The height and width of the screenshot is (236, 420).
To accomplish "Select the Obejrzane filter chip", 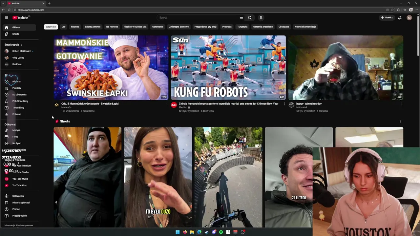I will pyautogui.click(x=284, y=27).
